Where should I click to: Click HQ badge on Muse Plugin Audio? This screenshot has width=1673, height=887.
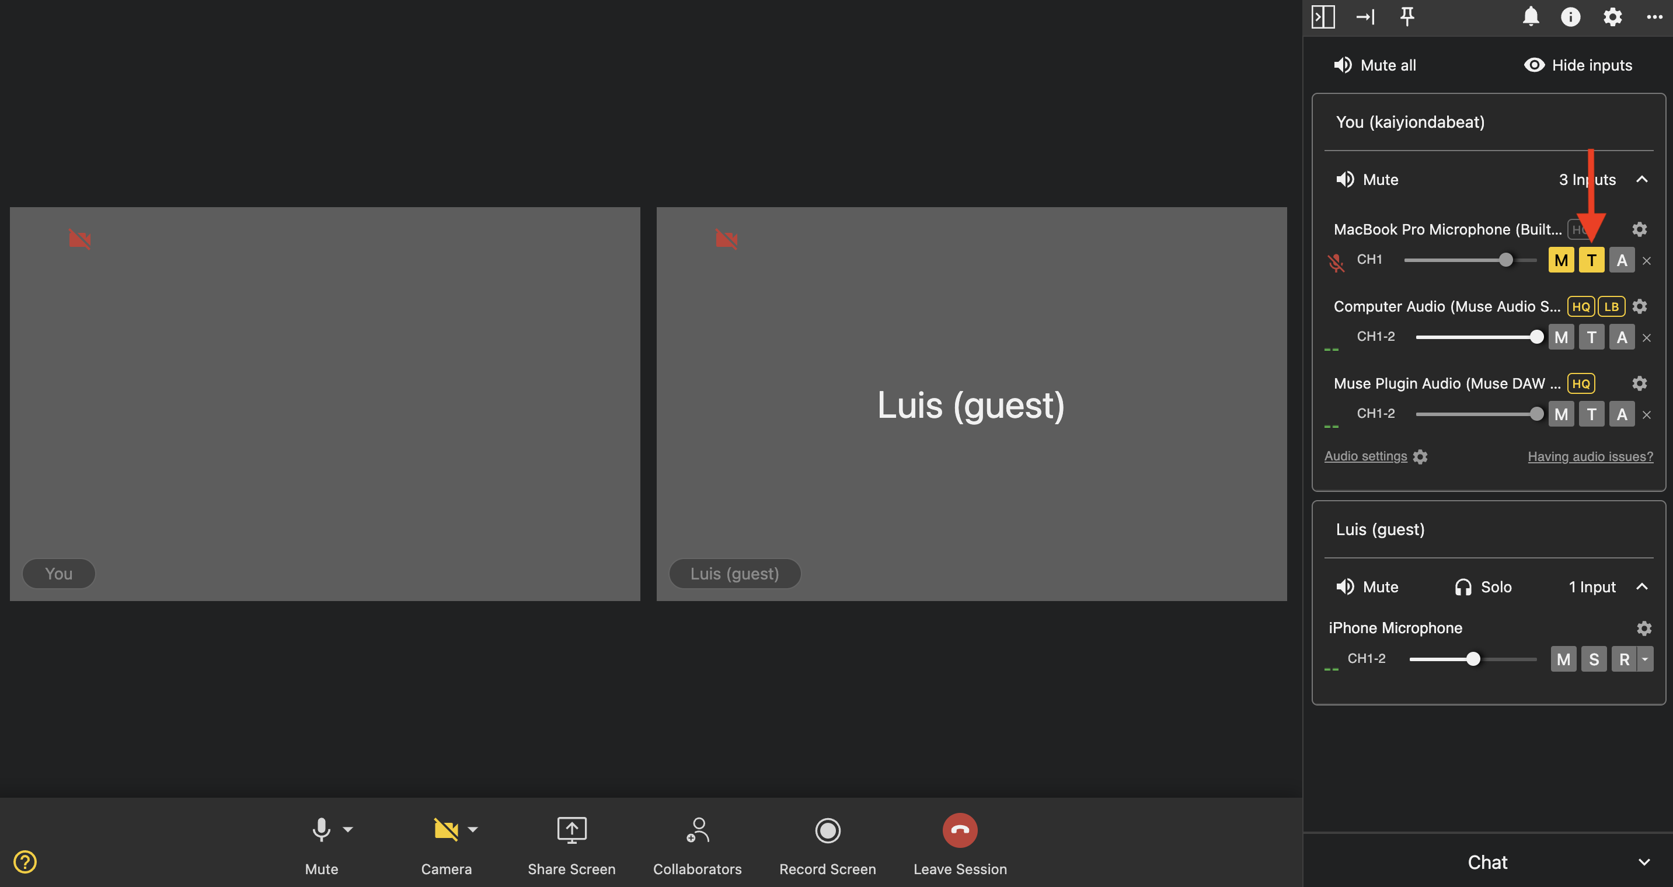click(x=1580, y=384)
